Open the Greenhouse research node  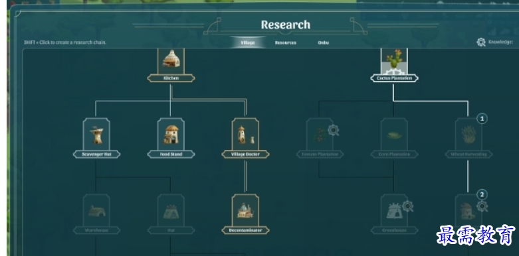point(394,214)
